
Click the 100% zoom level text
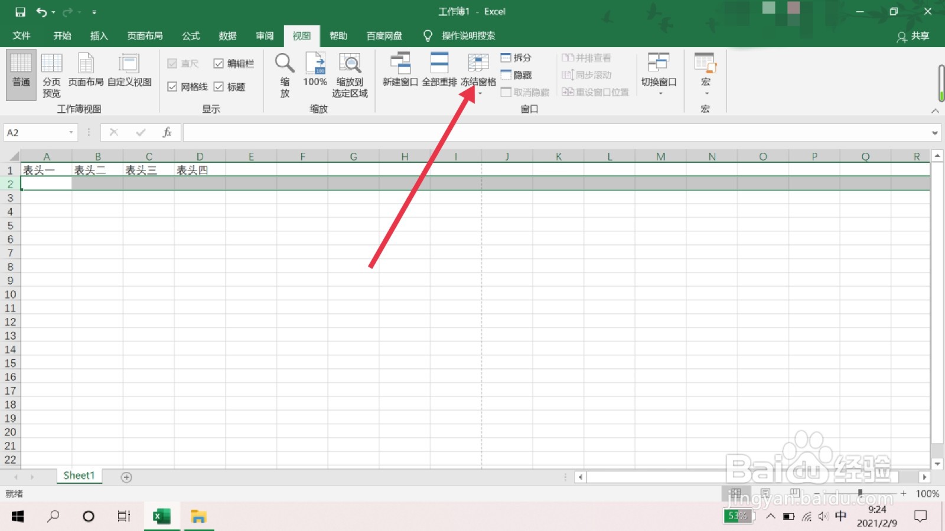(927, 494)
